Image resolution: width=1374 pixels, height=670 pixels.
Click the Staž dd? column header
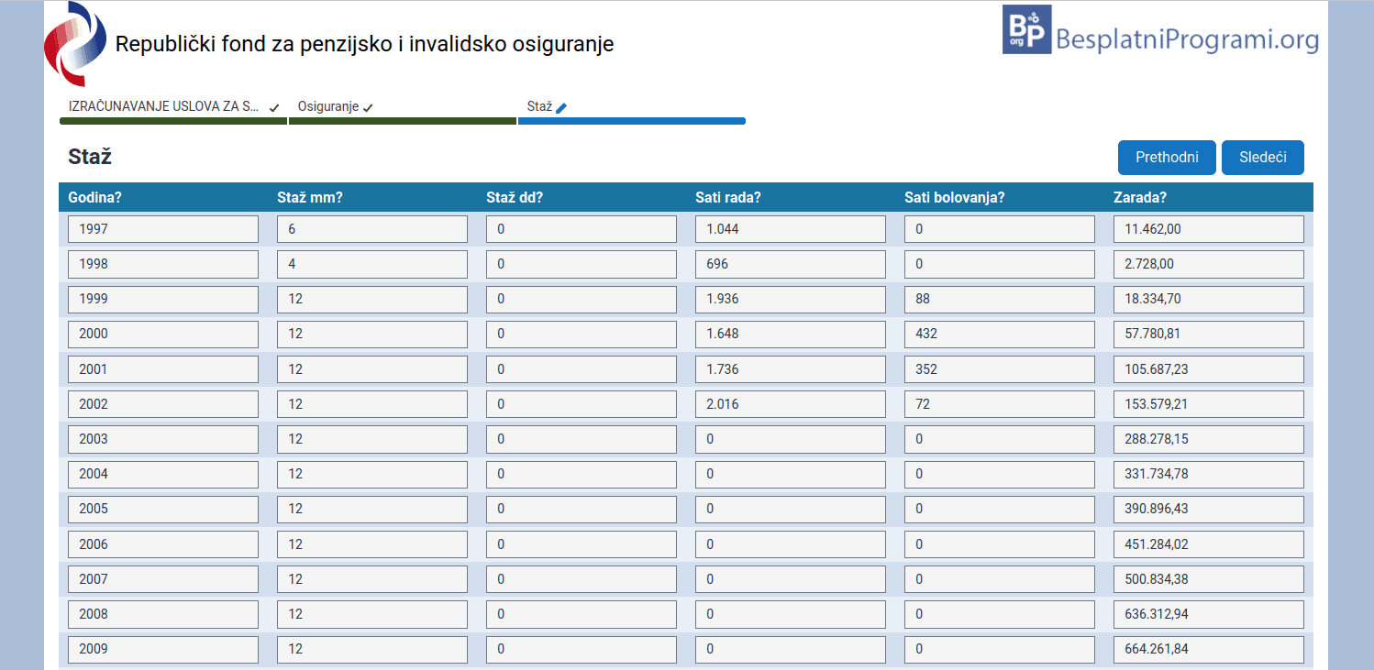pyautogui.click(x=515, y=197)
